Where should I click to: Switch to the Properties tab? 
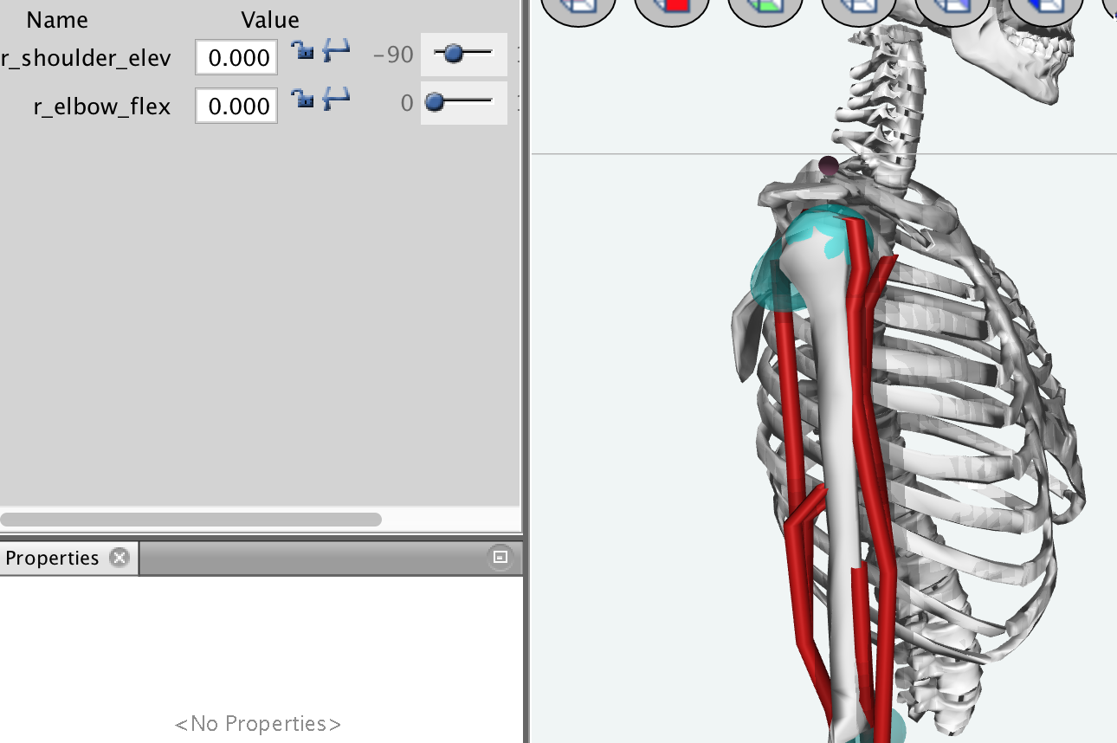pos(52,558)
